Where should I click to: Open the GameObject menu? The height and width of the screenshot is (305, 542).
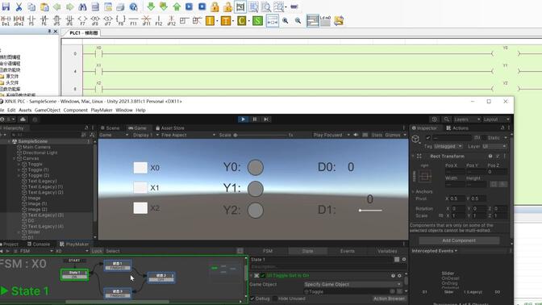48,110
